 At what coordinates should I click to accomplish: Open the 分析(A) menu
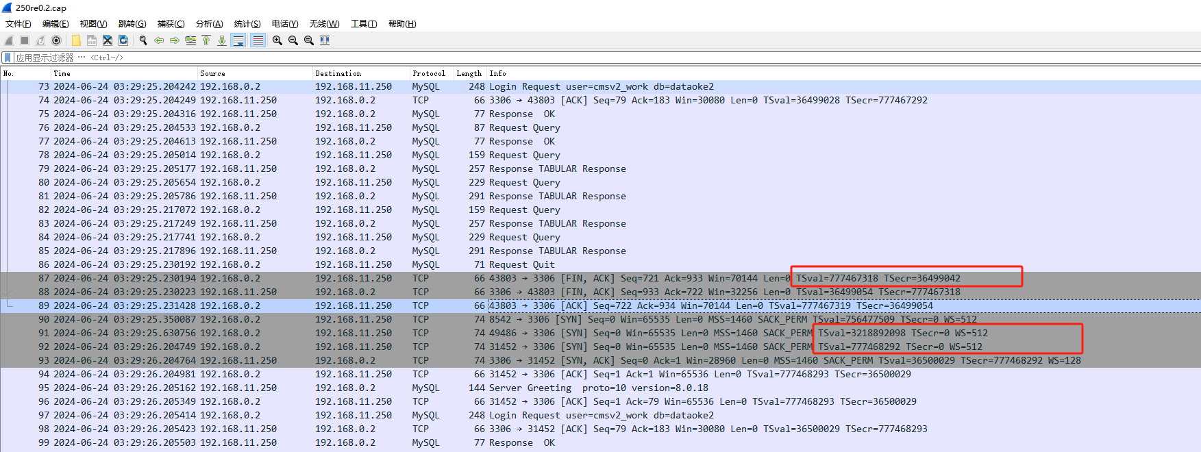pyautogui.click(x=209, y=24)
